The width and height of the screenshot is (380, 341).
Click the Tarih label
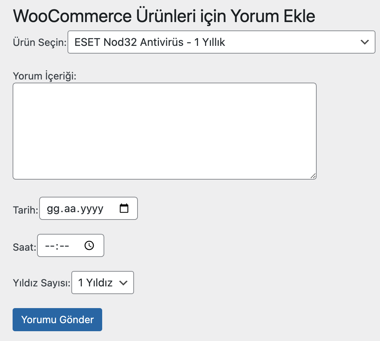[25, 210]
